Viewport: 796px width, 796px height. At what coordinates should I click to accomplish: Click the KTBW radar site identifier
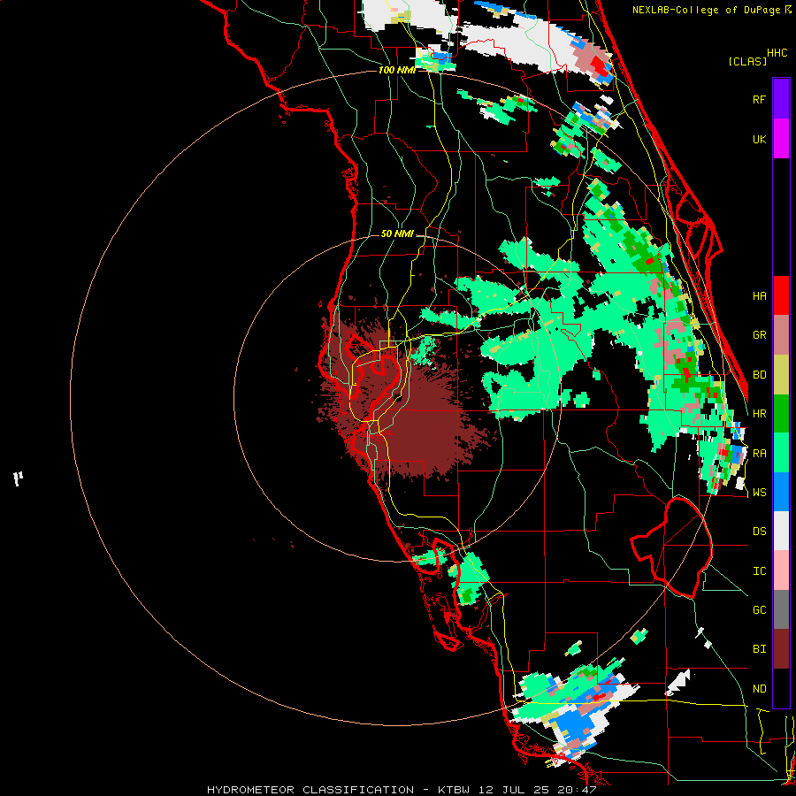pos(454,790)
